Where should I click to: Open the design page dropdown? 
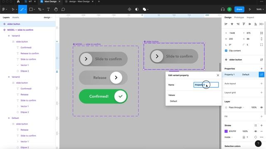pos(48,17)
